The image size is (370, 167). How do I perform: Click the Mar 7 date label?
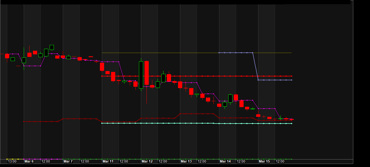(x=68, y=161)
